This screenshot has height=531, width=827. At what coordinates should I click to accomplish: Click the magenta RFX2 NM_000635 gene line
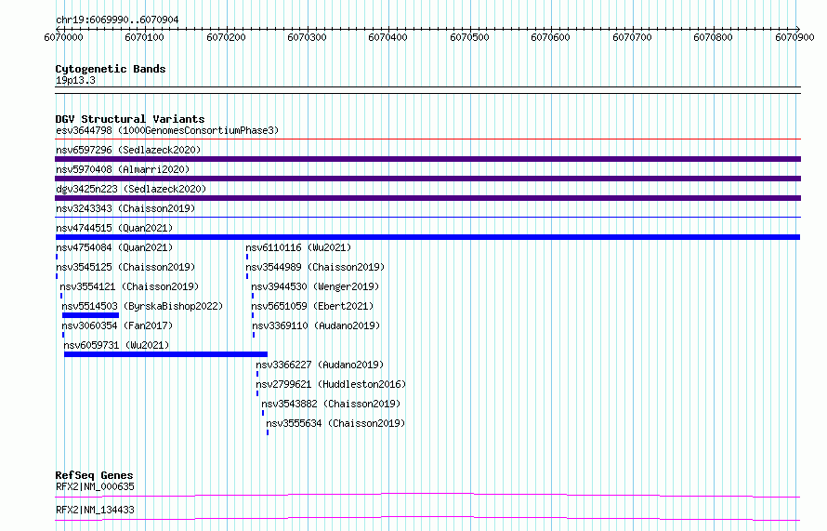(427, 495)
